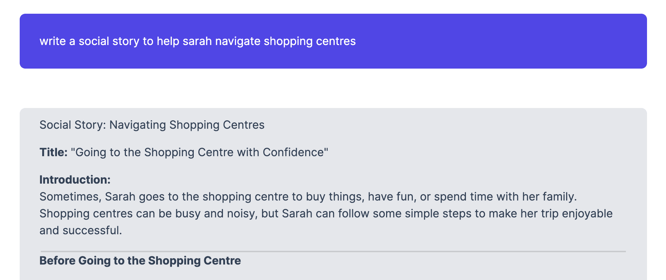Click empty purple area right of prompt text
Screen dimensions: 666x280
499,41
